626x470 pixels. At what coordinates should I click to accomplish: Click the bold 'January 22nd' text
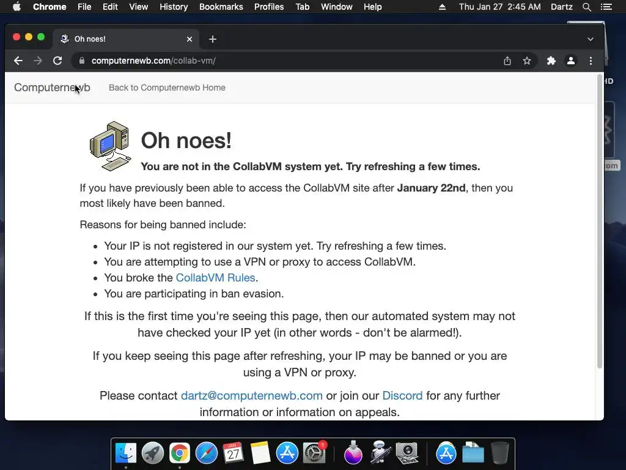click(431, 188)
